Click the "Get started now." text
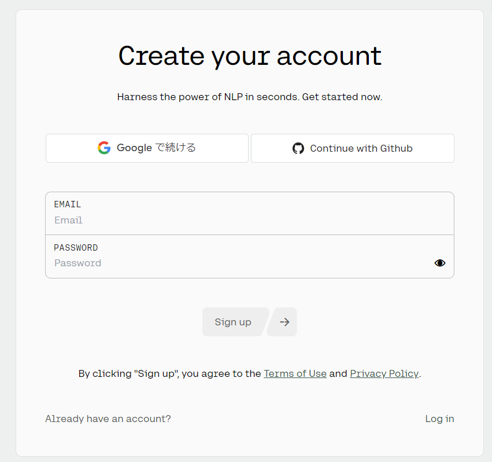The image size is (492, 462). (x=342, y=97)
